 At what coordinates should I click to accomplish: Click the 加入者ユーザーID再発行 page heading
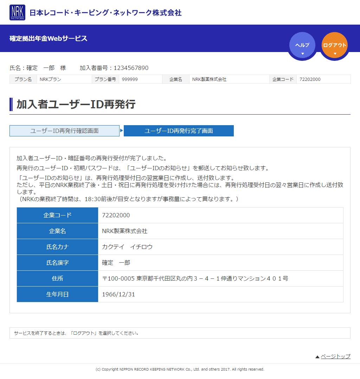tap(76, 104)
